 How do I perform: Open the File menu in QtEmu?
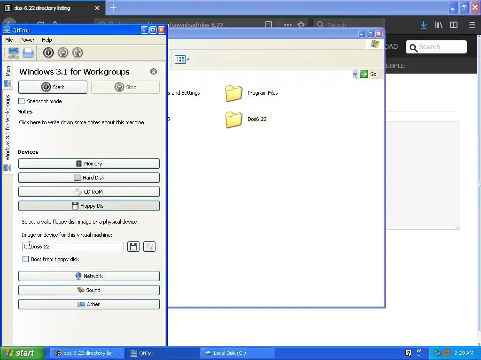click(x=9, y=40)
